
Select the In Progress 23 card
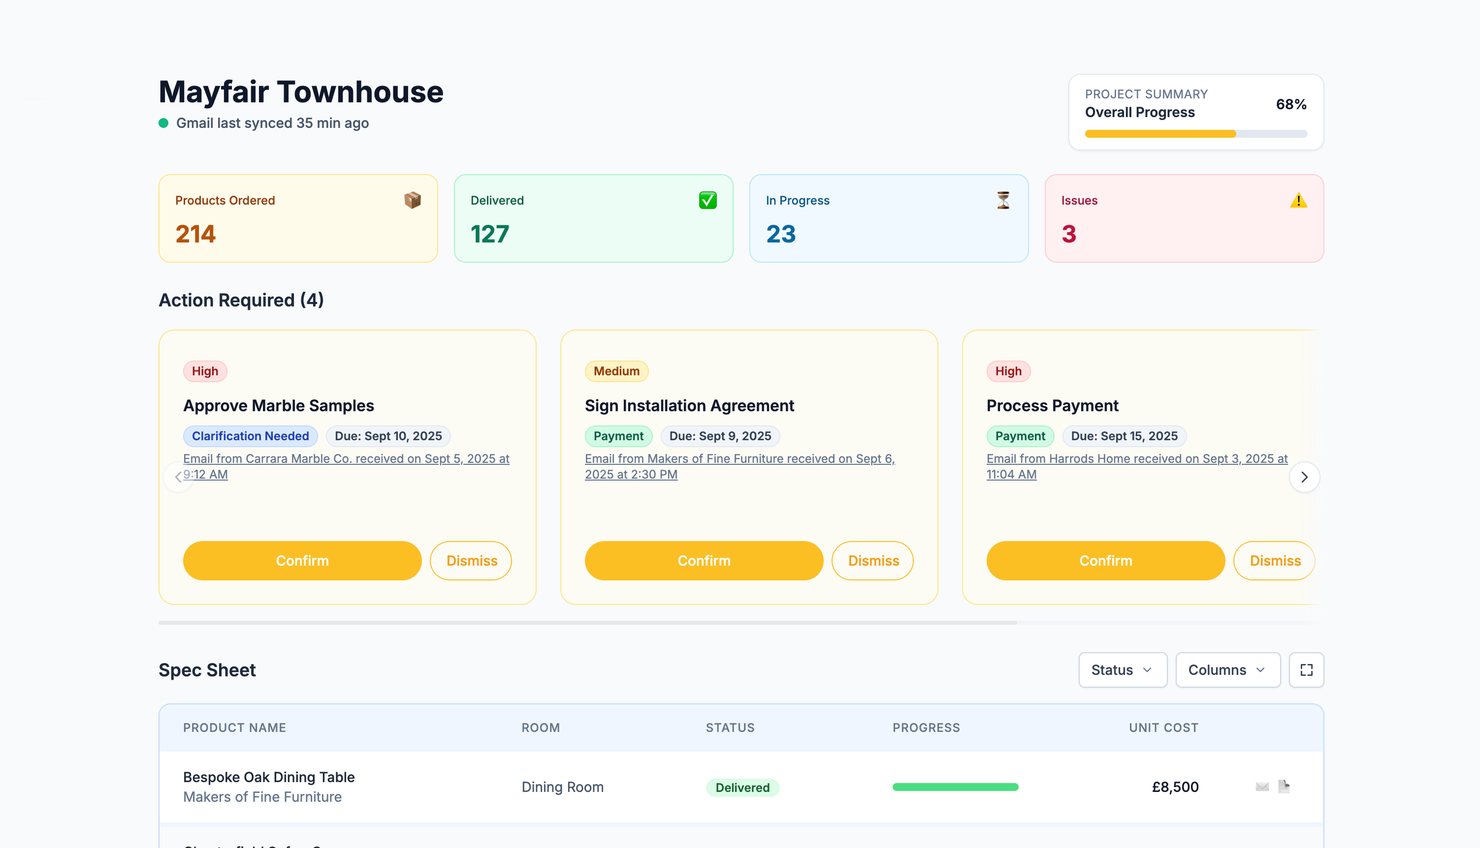tap(888, 218)
